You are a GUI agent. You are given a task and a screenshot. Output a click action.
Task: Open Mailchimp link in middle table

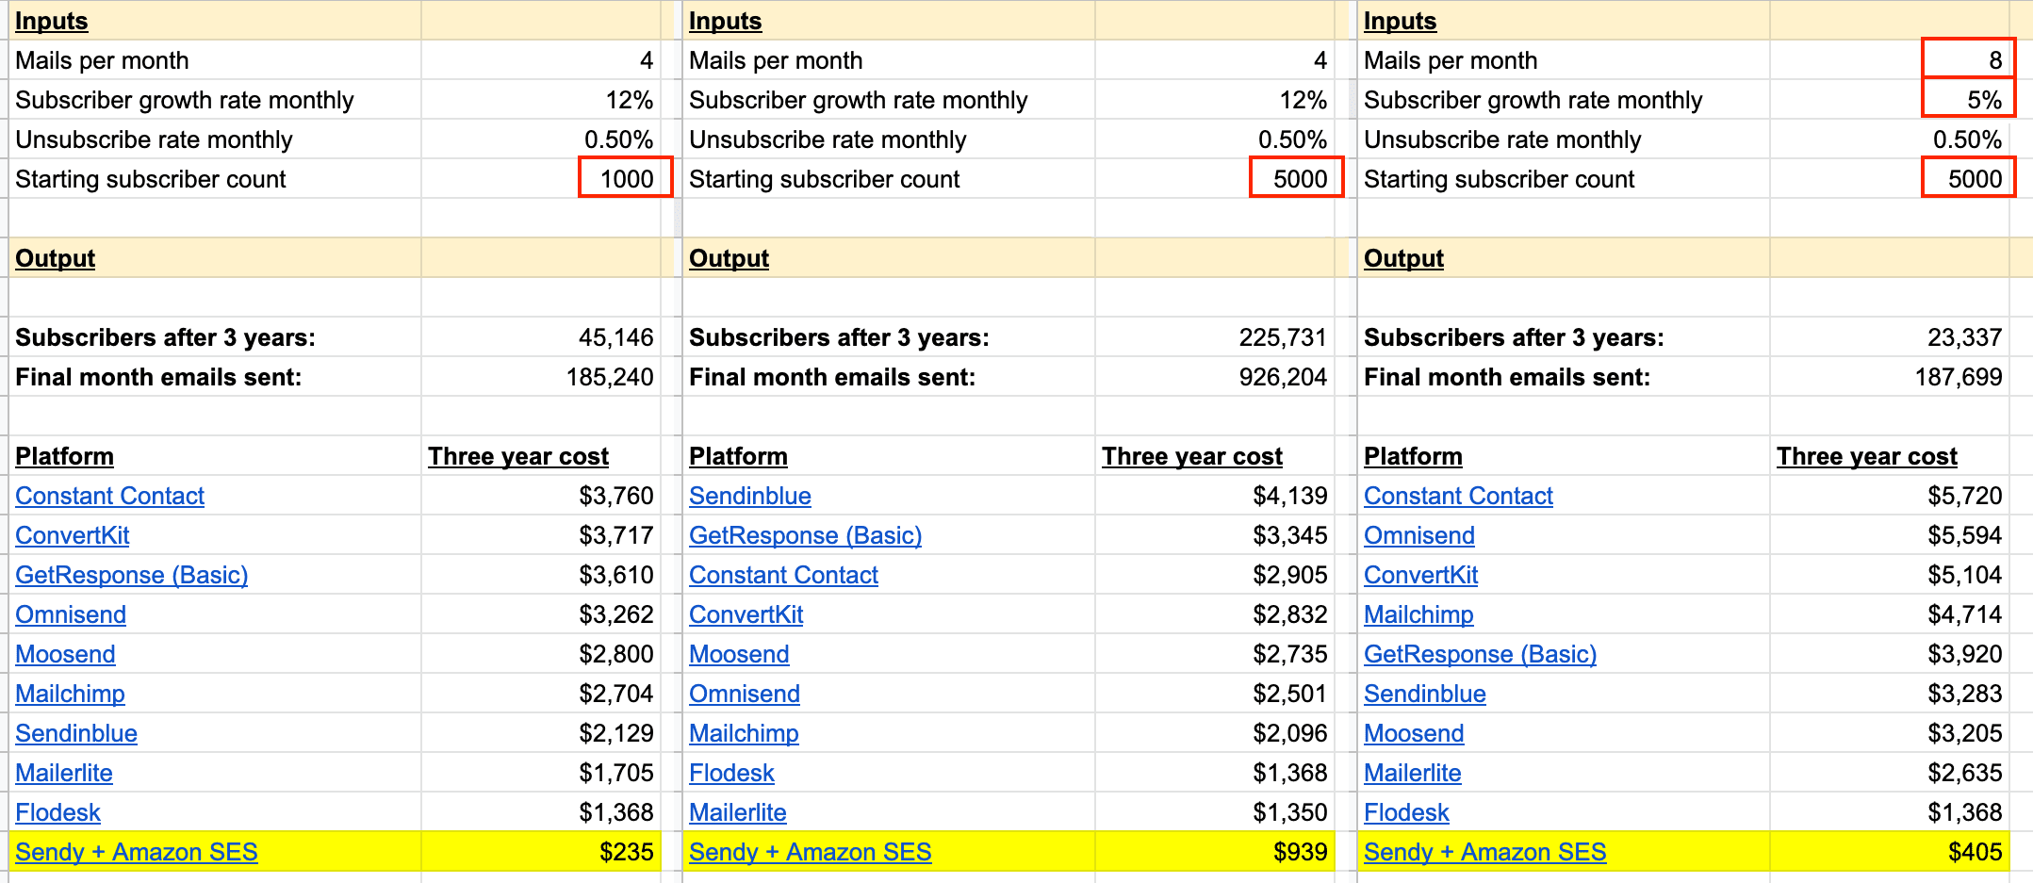coord(744,733)
